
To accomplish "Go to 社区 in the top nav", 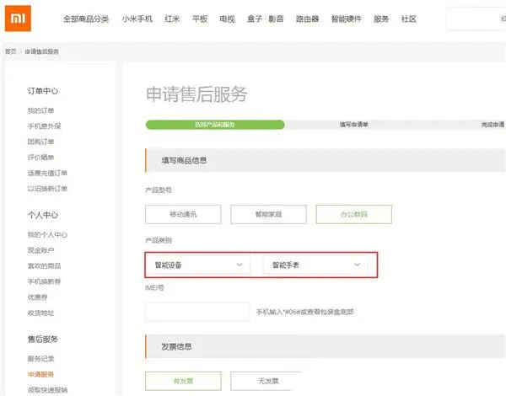I will pyautogui.click(x=408, y=19).
